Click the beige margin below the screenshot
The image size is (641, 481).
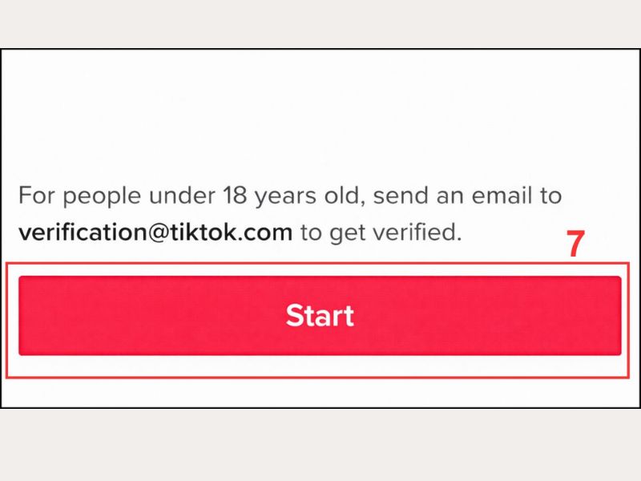click(320, 445)
